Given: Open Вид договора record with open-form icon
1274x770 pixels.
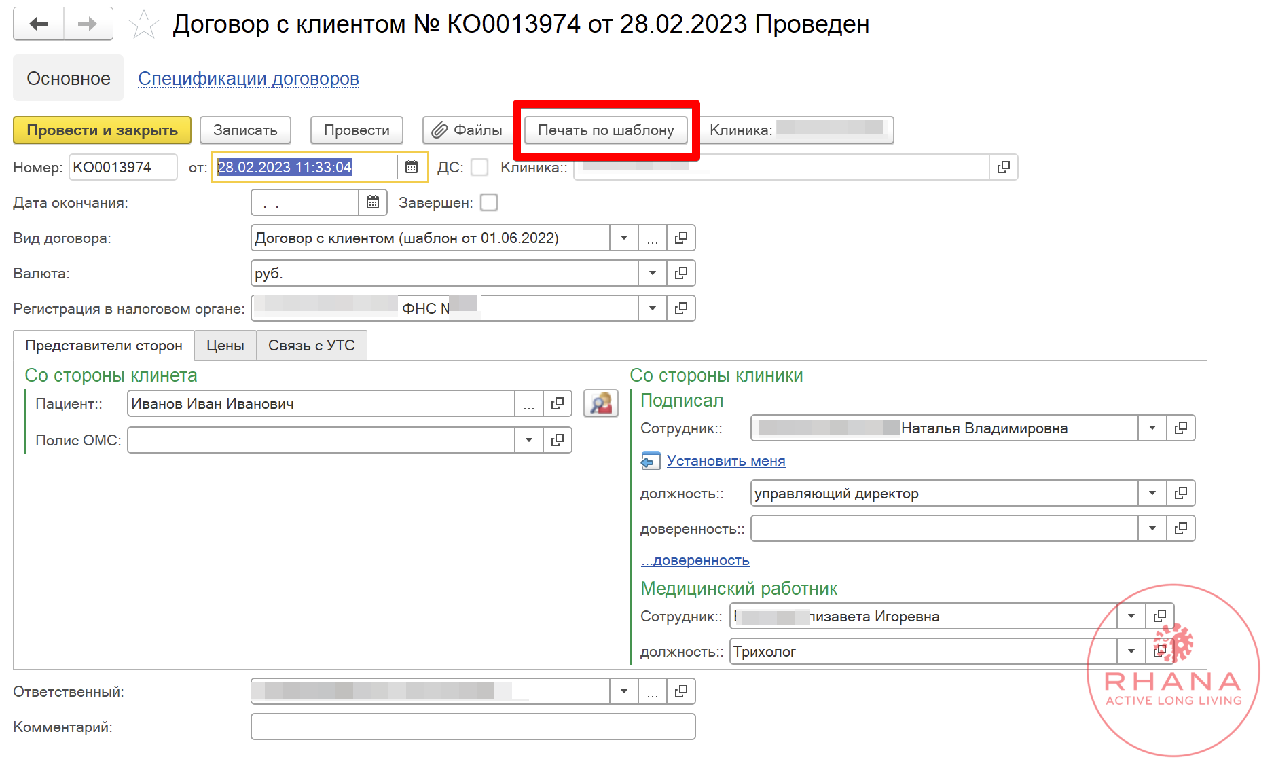Looking at the screenshot, I should (681, 238).
